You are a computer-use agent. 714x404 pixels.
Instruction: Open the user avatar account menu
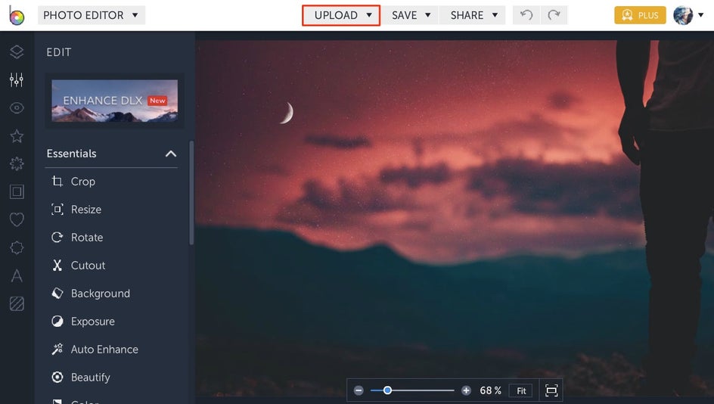click(688, 15)
